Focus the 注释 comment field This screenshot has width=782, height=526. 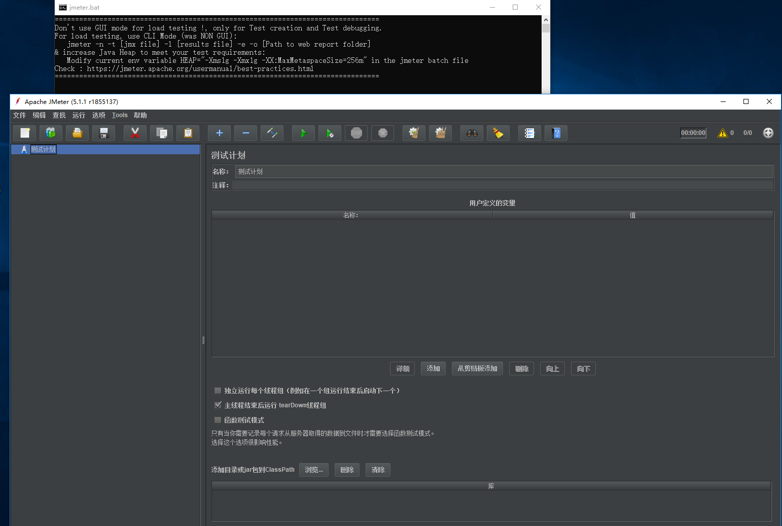(x=503, y=185)
